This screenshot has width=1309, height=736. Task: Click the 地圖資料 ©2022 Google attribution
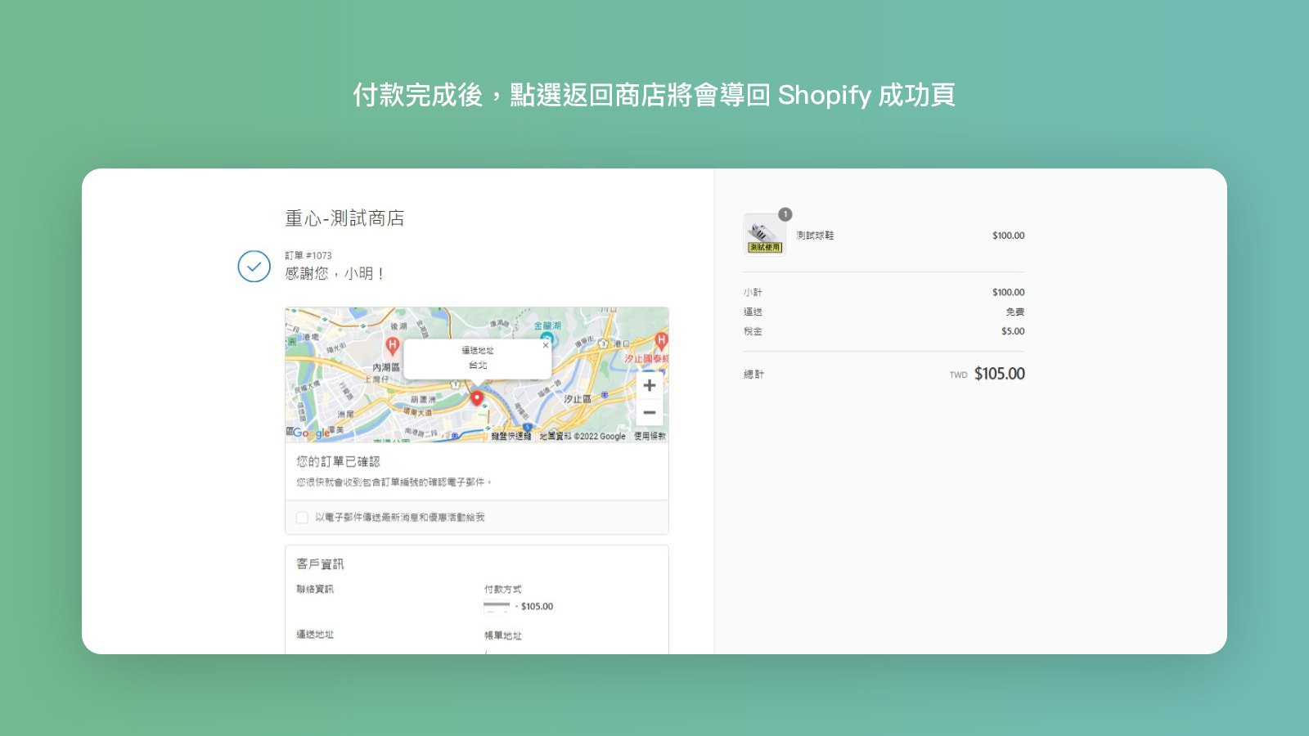[583, 437]
